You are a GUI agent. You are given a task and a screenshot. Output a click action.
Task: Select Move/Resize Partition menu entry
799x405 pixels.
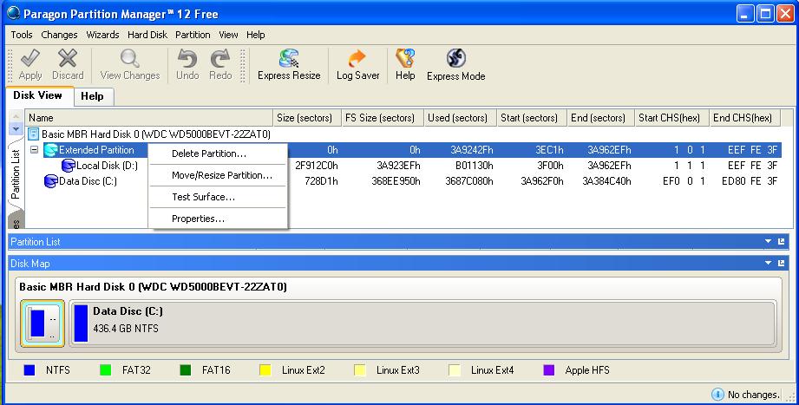point(221,175)
